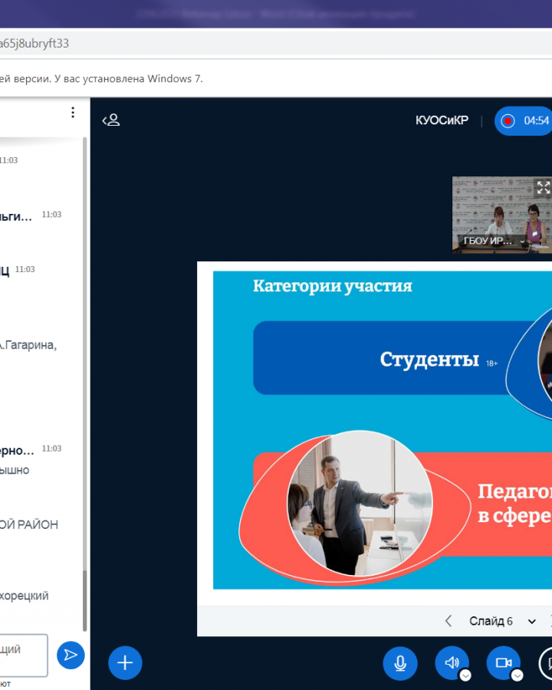Go to the previous slide
Image resolution: width=552 pixels, height=690 pixels.
pos(449,621)
